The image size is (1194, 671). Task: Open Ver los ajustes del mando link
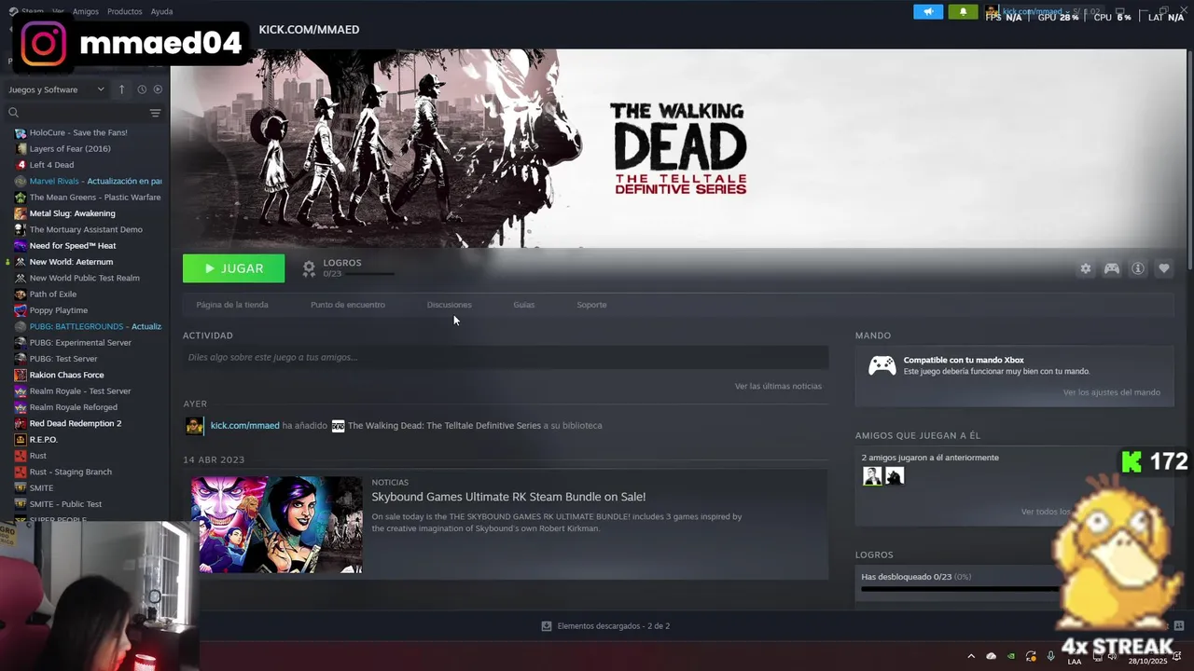[x=1112, y=392]
